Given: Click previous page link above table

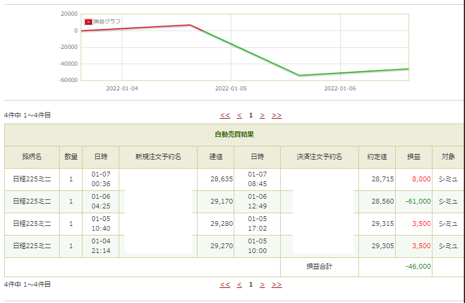Looking at the screenshot, I should [x=239, y=115].
